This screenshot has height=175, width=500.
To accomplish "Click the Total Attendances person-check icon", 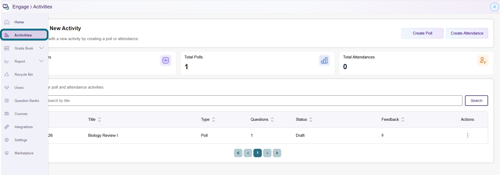I will pos(483,61).
